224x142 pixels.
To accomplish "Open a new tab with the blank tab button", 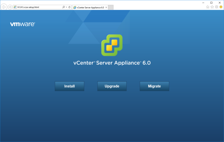I will click(111, 7).
